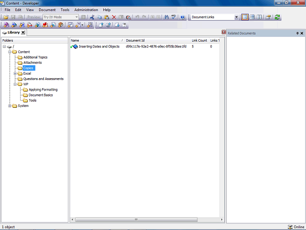The image size is (306, 230).
Task: Open the View menu
Action: point(30,10)
